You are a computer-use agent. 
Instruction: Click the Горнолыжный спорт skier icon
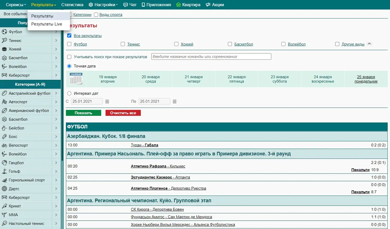[x=4, y=180]
